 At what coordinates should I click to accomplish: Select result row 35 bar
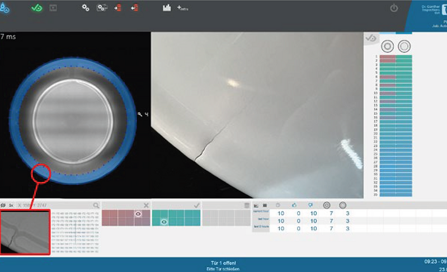pos(396,195)
